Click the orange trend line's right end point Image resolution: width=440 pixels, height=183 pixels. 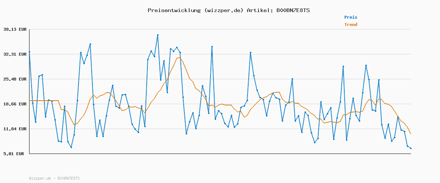(411, 134)
